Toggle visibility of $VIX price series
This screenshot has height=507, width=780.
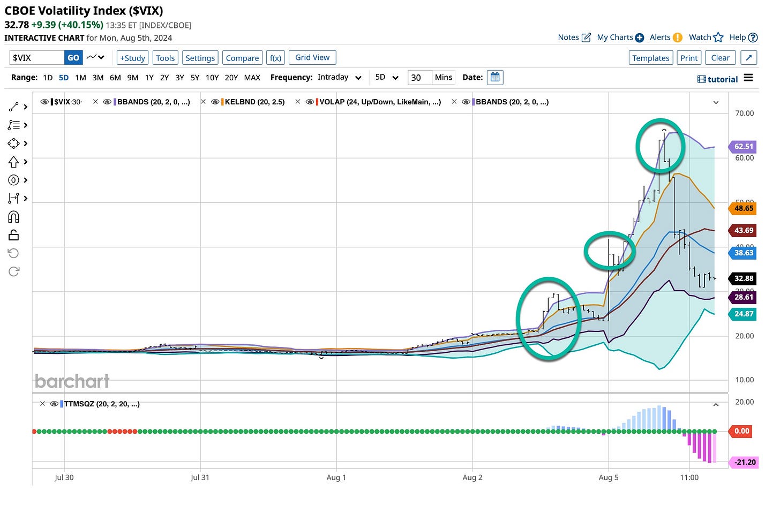(x=44, y=102)
